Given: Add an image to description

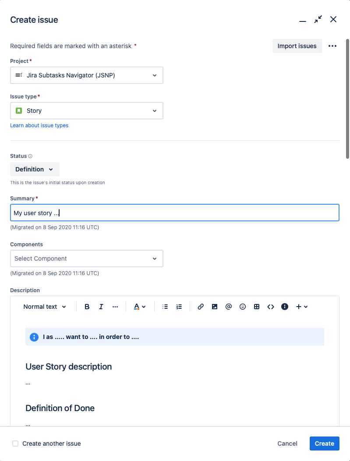Looking at the screenshot, I should (215, 307).
